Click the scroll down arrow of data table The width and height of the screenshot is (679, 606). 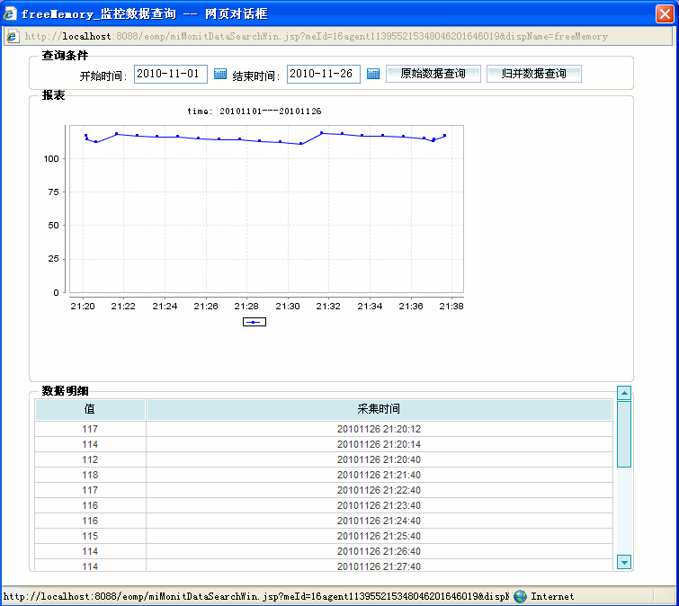pyautogui.click(x=624, y=562)
